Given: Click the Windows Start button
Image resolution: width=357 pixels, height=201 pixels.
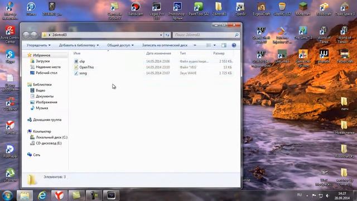Looking at the screenshot, I should (7, 195).
